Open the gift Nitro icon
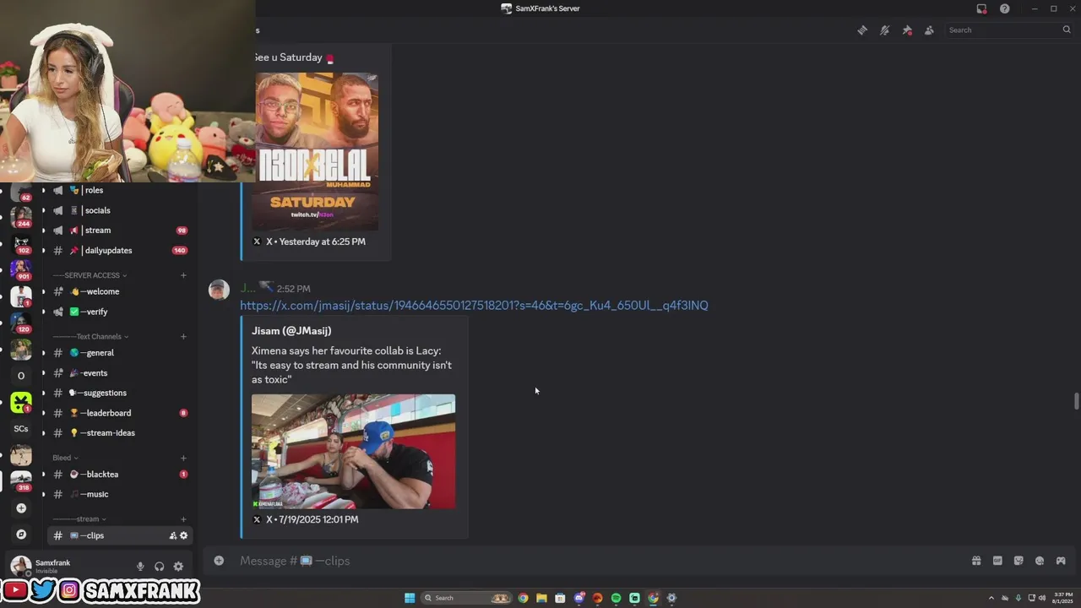Screen dimensions: 1081x608 [976, 561]
